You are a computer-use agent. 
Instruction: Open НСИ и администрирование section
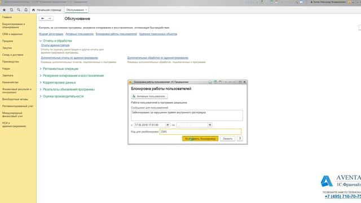point(14,125)
